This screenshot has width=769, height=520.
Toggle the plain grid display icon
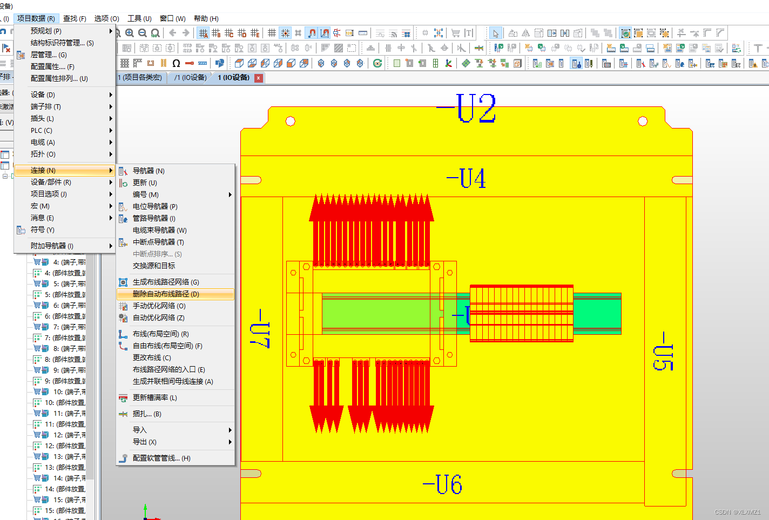272,33
